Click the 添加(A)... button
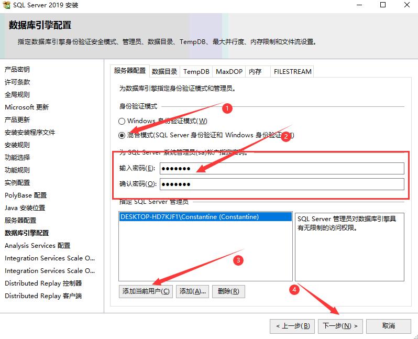This screenshot has height=339, width=418. (192, 291)
